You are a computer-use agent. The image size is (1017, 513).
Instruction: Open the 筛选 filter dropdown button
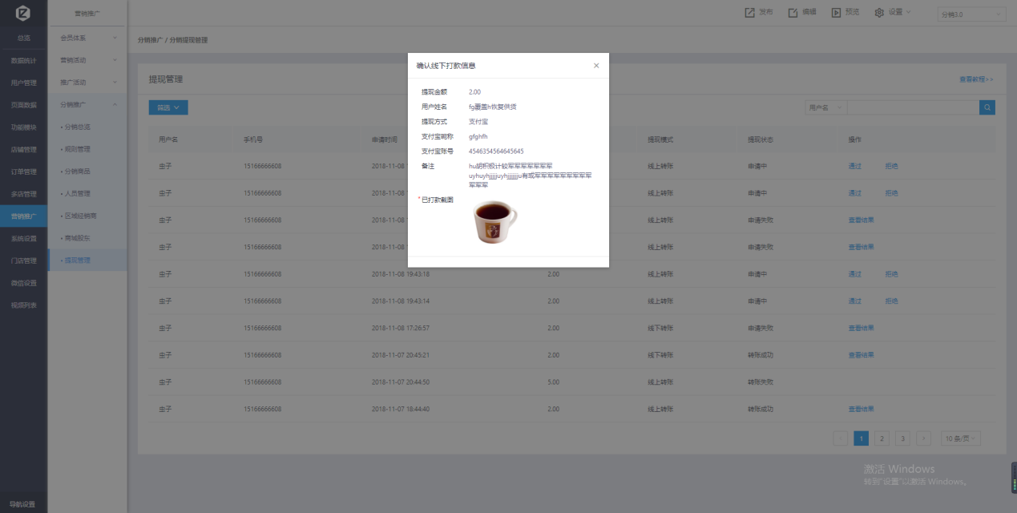[x=168, y=107]
